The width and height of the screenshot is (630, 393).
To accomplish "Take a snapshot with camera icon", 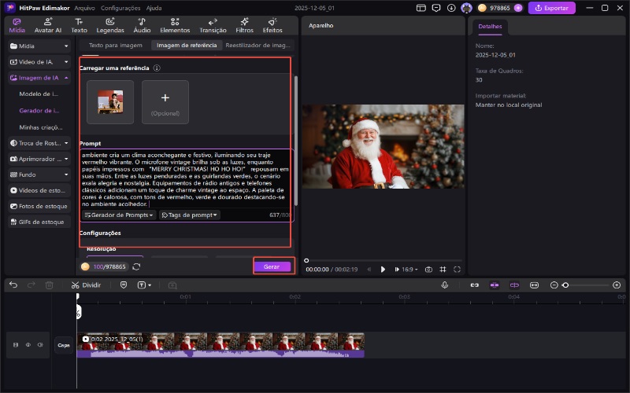I will (x=428, y=269).
